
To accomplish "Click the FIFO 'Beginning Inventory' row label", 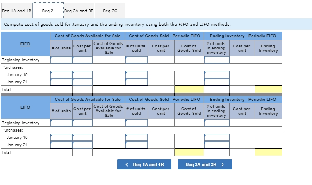I will pos(20,60).
